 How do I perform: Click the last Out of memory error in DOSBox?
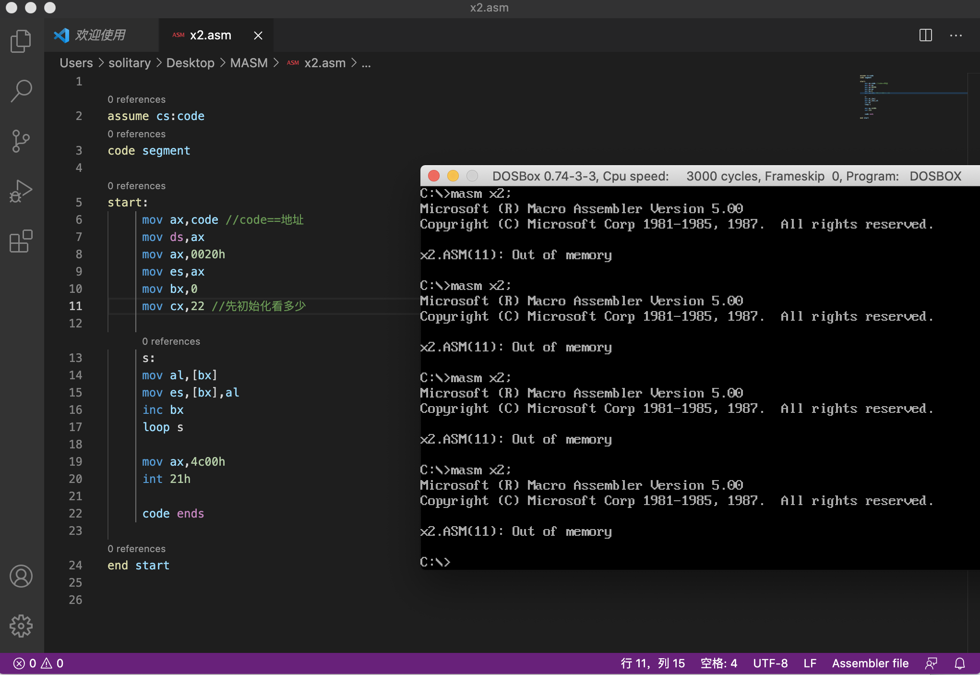click(516, 531)
